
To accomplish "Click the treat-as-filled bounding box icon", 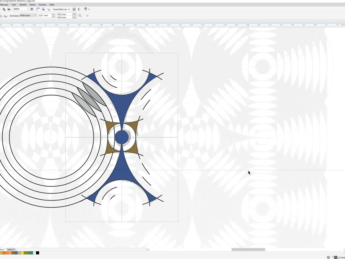I will pyautogui.click(x=80, y=16).
